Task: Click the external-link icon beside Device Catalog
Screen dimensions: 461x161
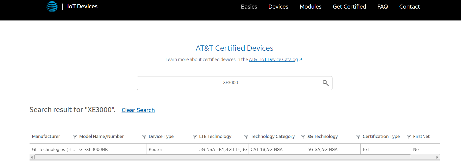Action: pyautogui.click(x=300, y=59)
